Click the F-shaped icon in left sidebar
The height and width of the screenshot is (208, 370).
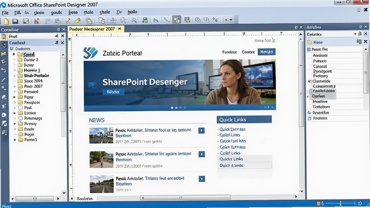4,62
